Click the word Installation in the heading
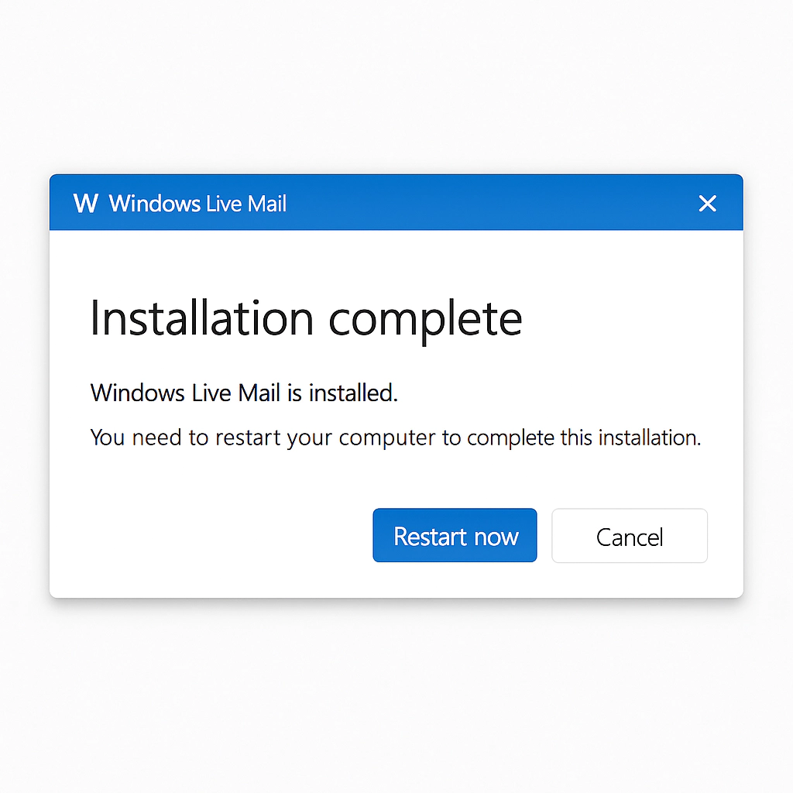The height and width of the screenshot is (793, 793). pyautogui.click(x=201, y=318)
